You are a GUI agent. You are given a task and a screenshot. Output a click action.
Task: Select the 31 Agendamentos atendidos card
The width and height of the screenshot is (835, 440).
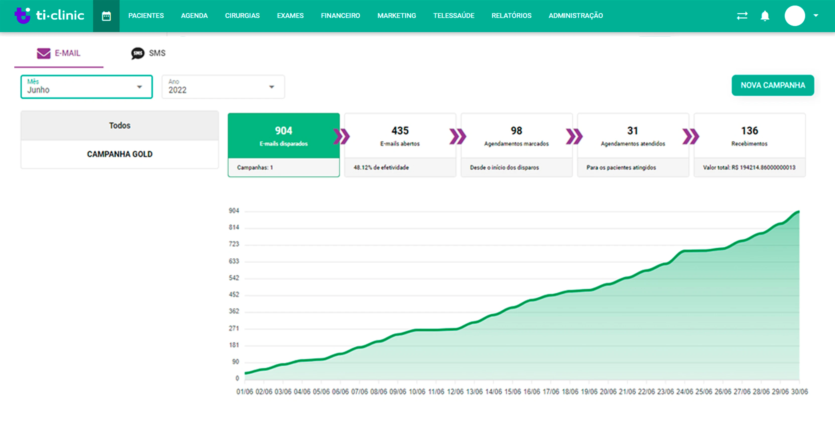633,144
